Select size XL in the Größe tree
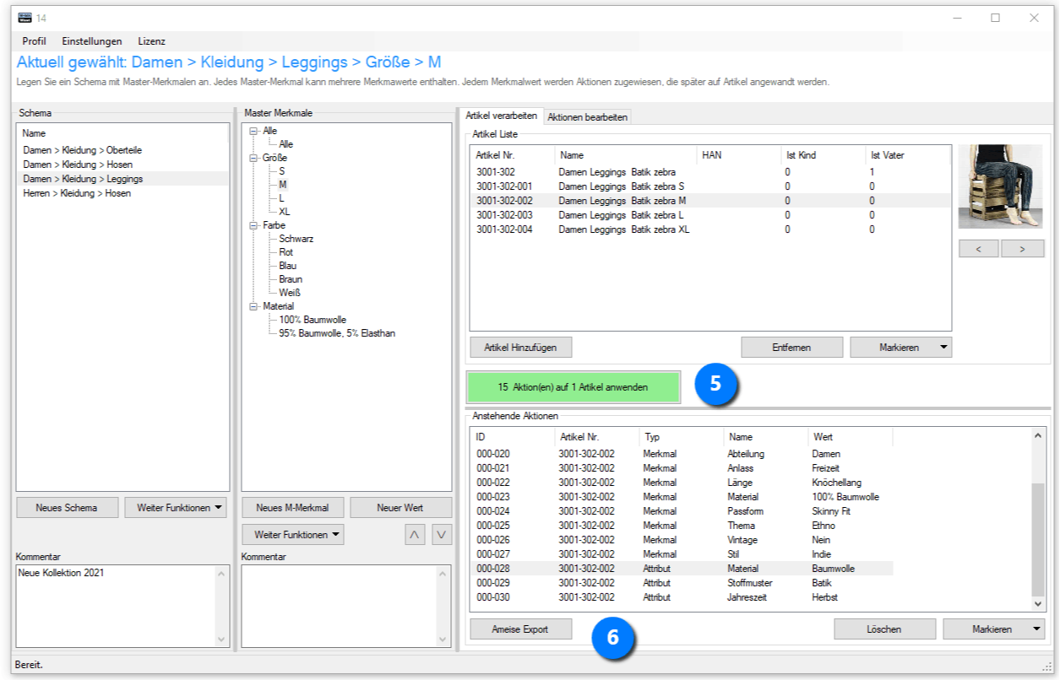 click(x=285, y=212)
